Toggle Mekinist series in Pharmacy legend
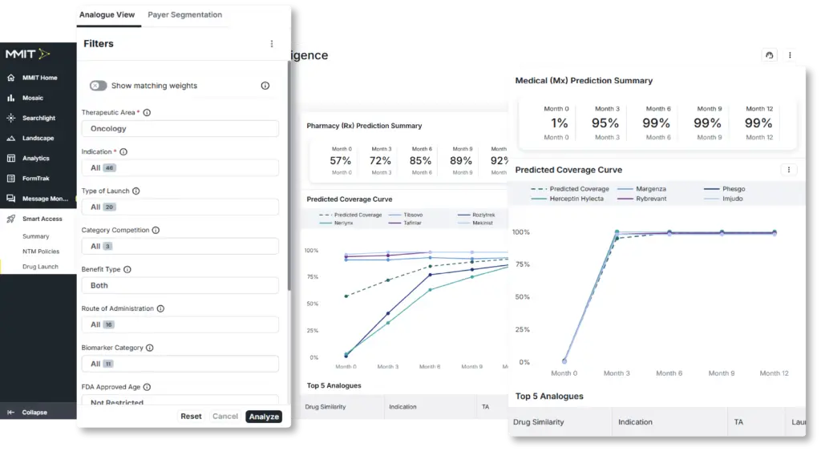This screenshot has height=451, width=821. coord(475,223)
